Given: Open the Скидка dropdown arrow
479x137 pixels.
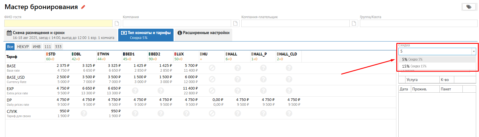Looking at the screenshot, I should point(474,51).
